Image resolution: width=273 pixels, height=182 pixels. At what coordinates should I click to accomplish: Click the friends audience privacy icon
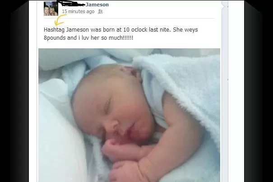100,11
